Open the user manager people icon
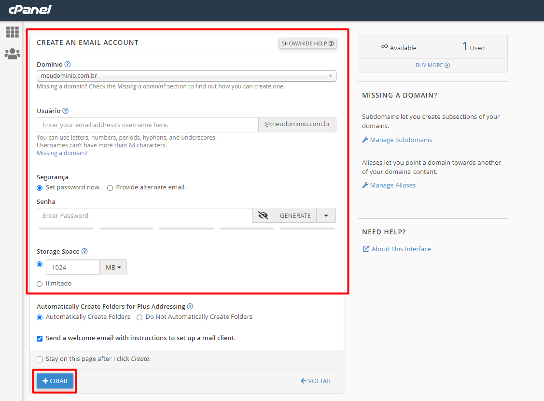544x401 pixels. point(13,54)
